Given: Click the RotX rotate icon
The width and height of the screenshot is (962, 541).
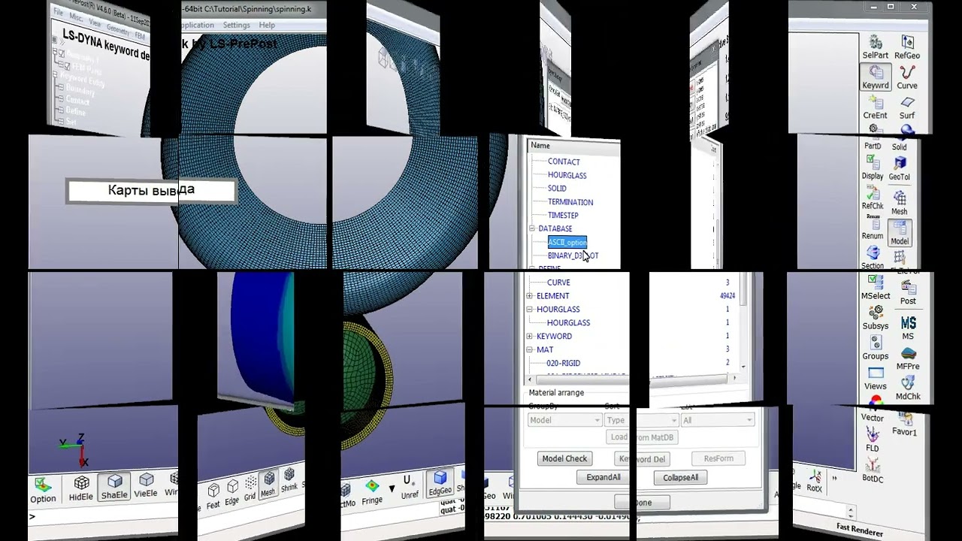Looking at the screenshot, I should pyautogui.click(x=815, y=479).
